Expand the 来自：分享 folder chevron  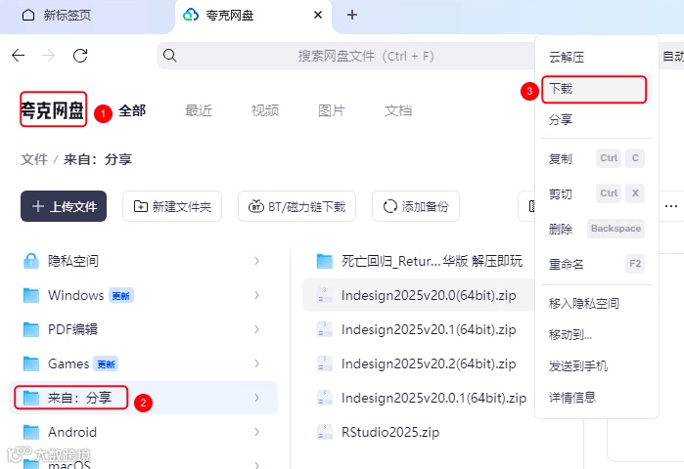coord(256,398)
